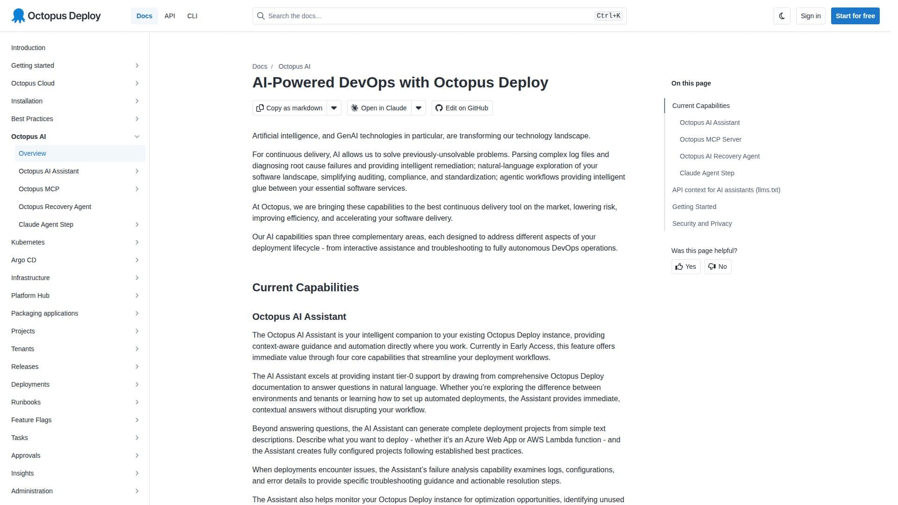
Task: Expand Octopus Cloud chevron
Action: click(x=137, y=83)
